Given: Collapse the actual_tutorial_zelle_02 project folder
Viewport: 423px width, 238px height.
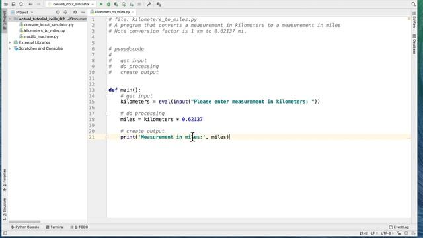Looking at the screenshot, I should (10, 19).
